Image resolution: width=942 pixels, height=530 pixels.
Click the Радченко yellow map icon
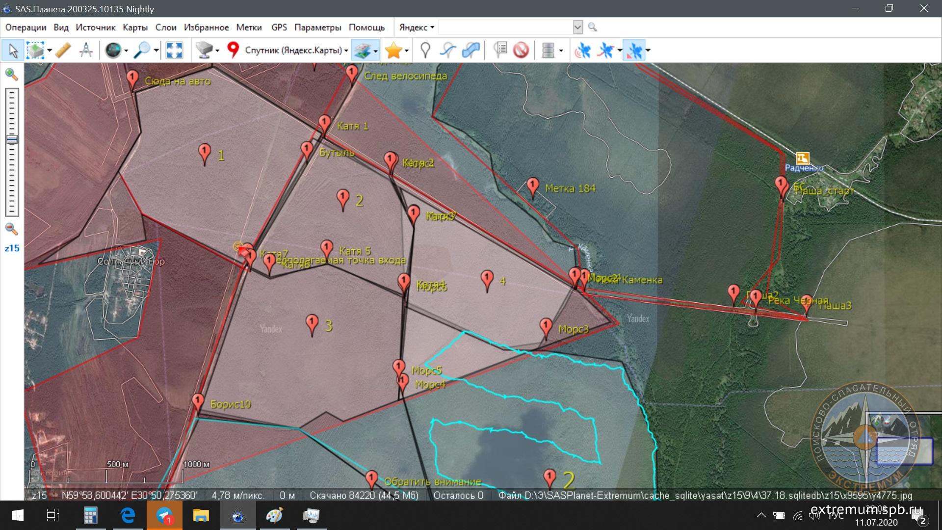802,158
